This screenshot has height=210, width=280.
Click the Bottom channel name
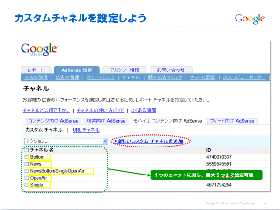(x=37, y=157)
